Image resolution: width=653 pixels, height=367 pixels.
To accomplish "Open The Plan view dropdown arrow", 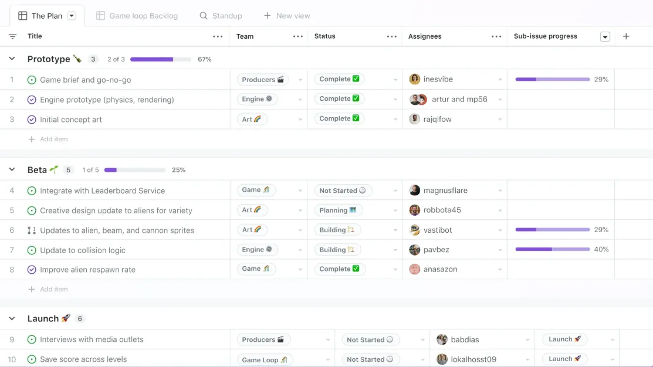I will 72,16.
